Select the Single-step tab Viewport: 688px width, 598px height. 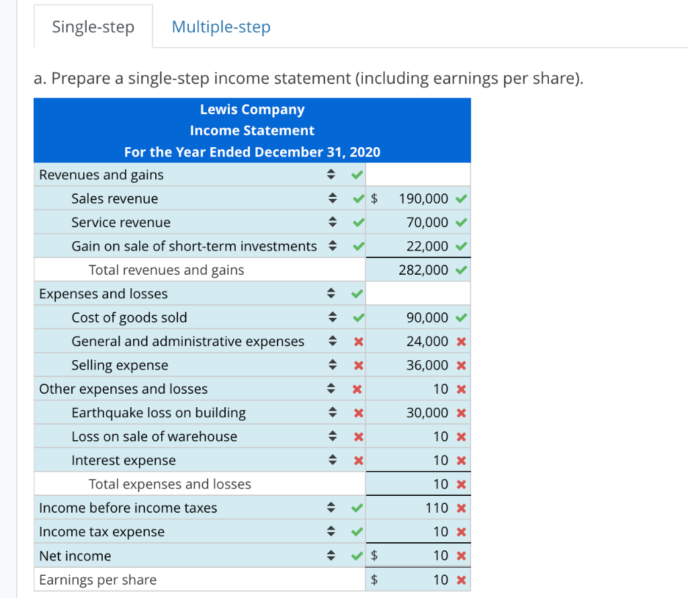tap(93, 26)
